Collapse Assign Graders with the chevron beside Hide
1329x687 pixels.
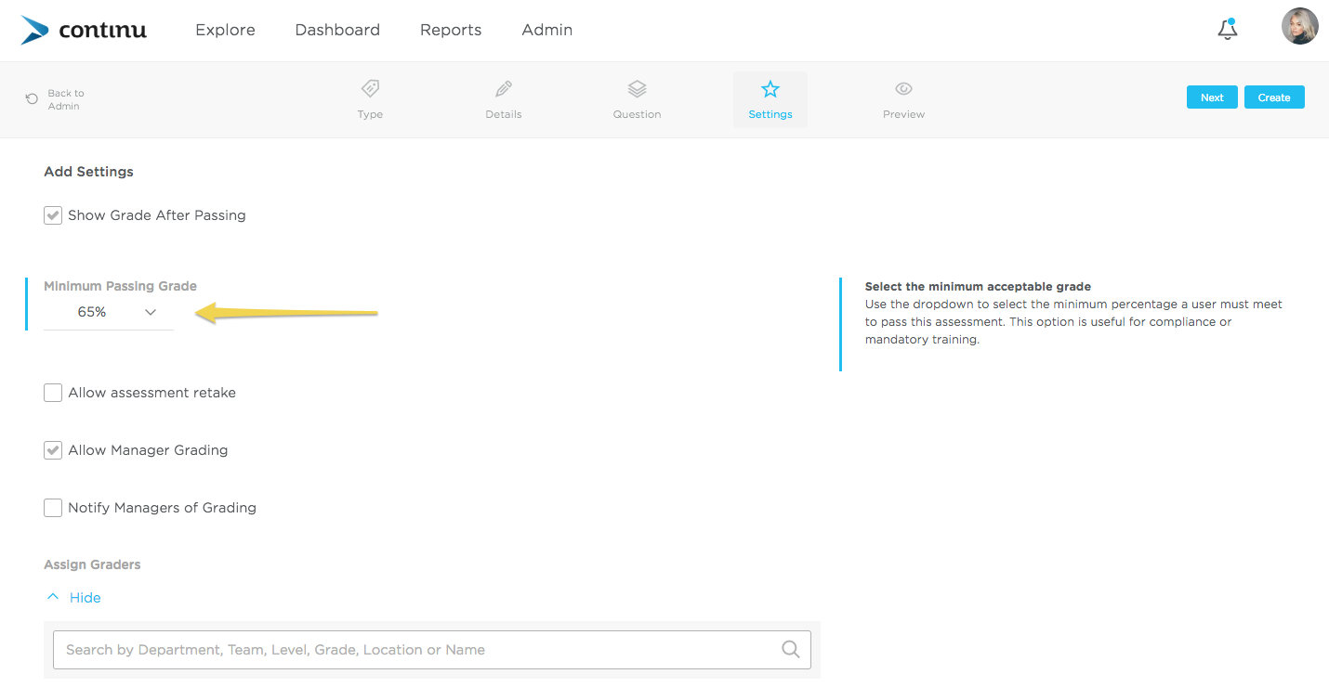coord(53,597)
